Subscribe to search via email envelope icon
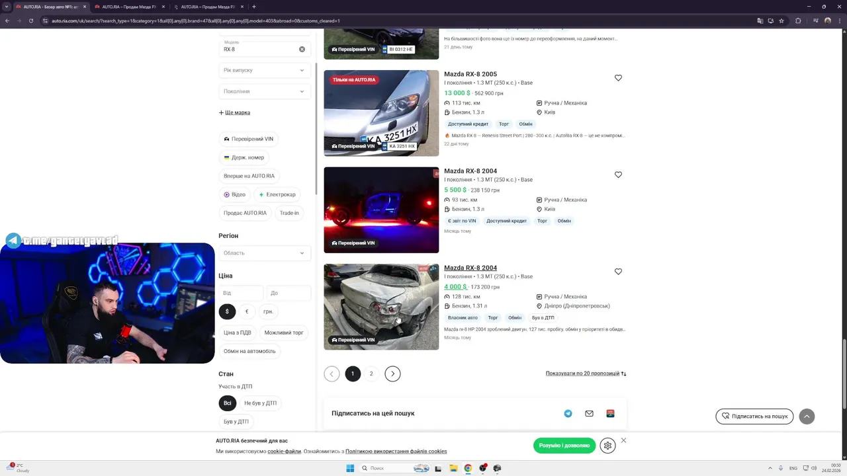Viewport: 847px width, 476px height. click(589, 414)
